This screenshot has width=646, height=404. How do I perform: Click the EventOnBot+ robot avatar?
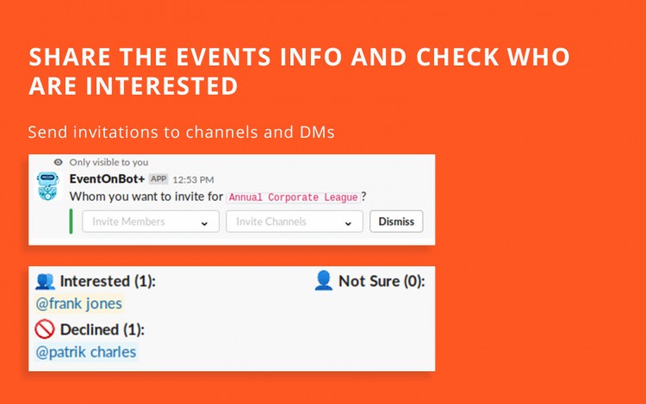coord(47,186)
